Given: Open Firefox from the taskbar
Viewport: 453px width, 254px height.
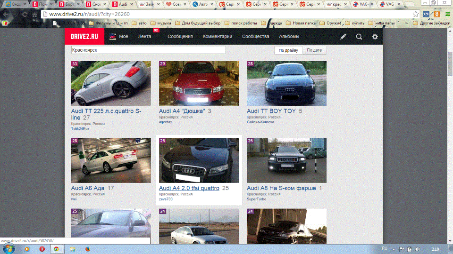Looking at the screenshot, I should click(x=88, y=249).
